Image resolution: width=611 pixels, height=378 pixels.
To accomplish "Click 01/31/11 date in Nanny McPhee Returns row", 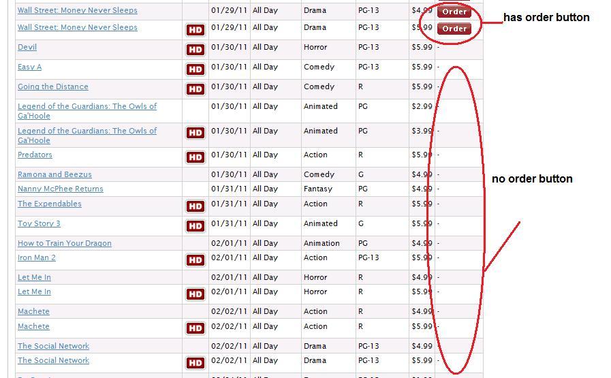I will click(229, 189).
